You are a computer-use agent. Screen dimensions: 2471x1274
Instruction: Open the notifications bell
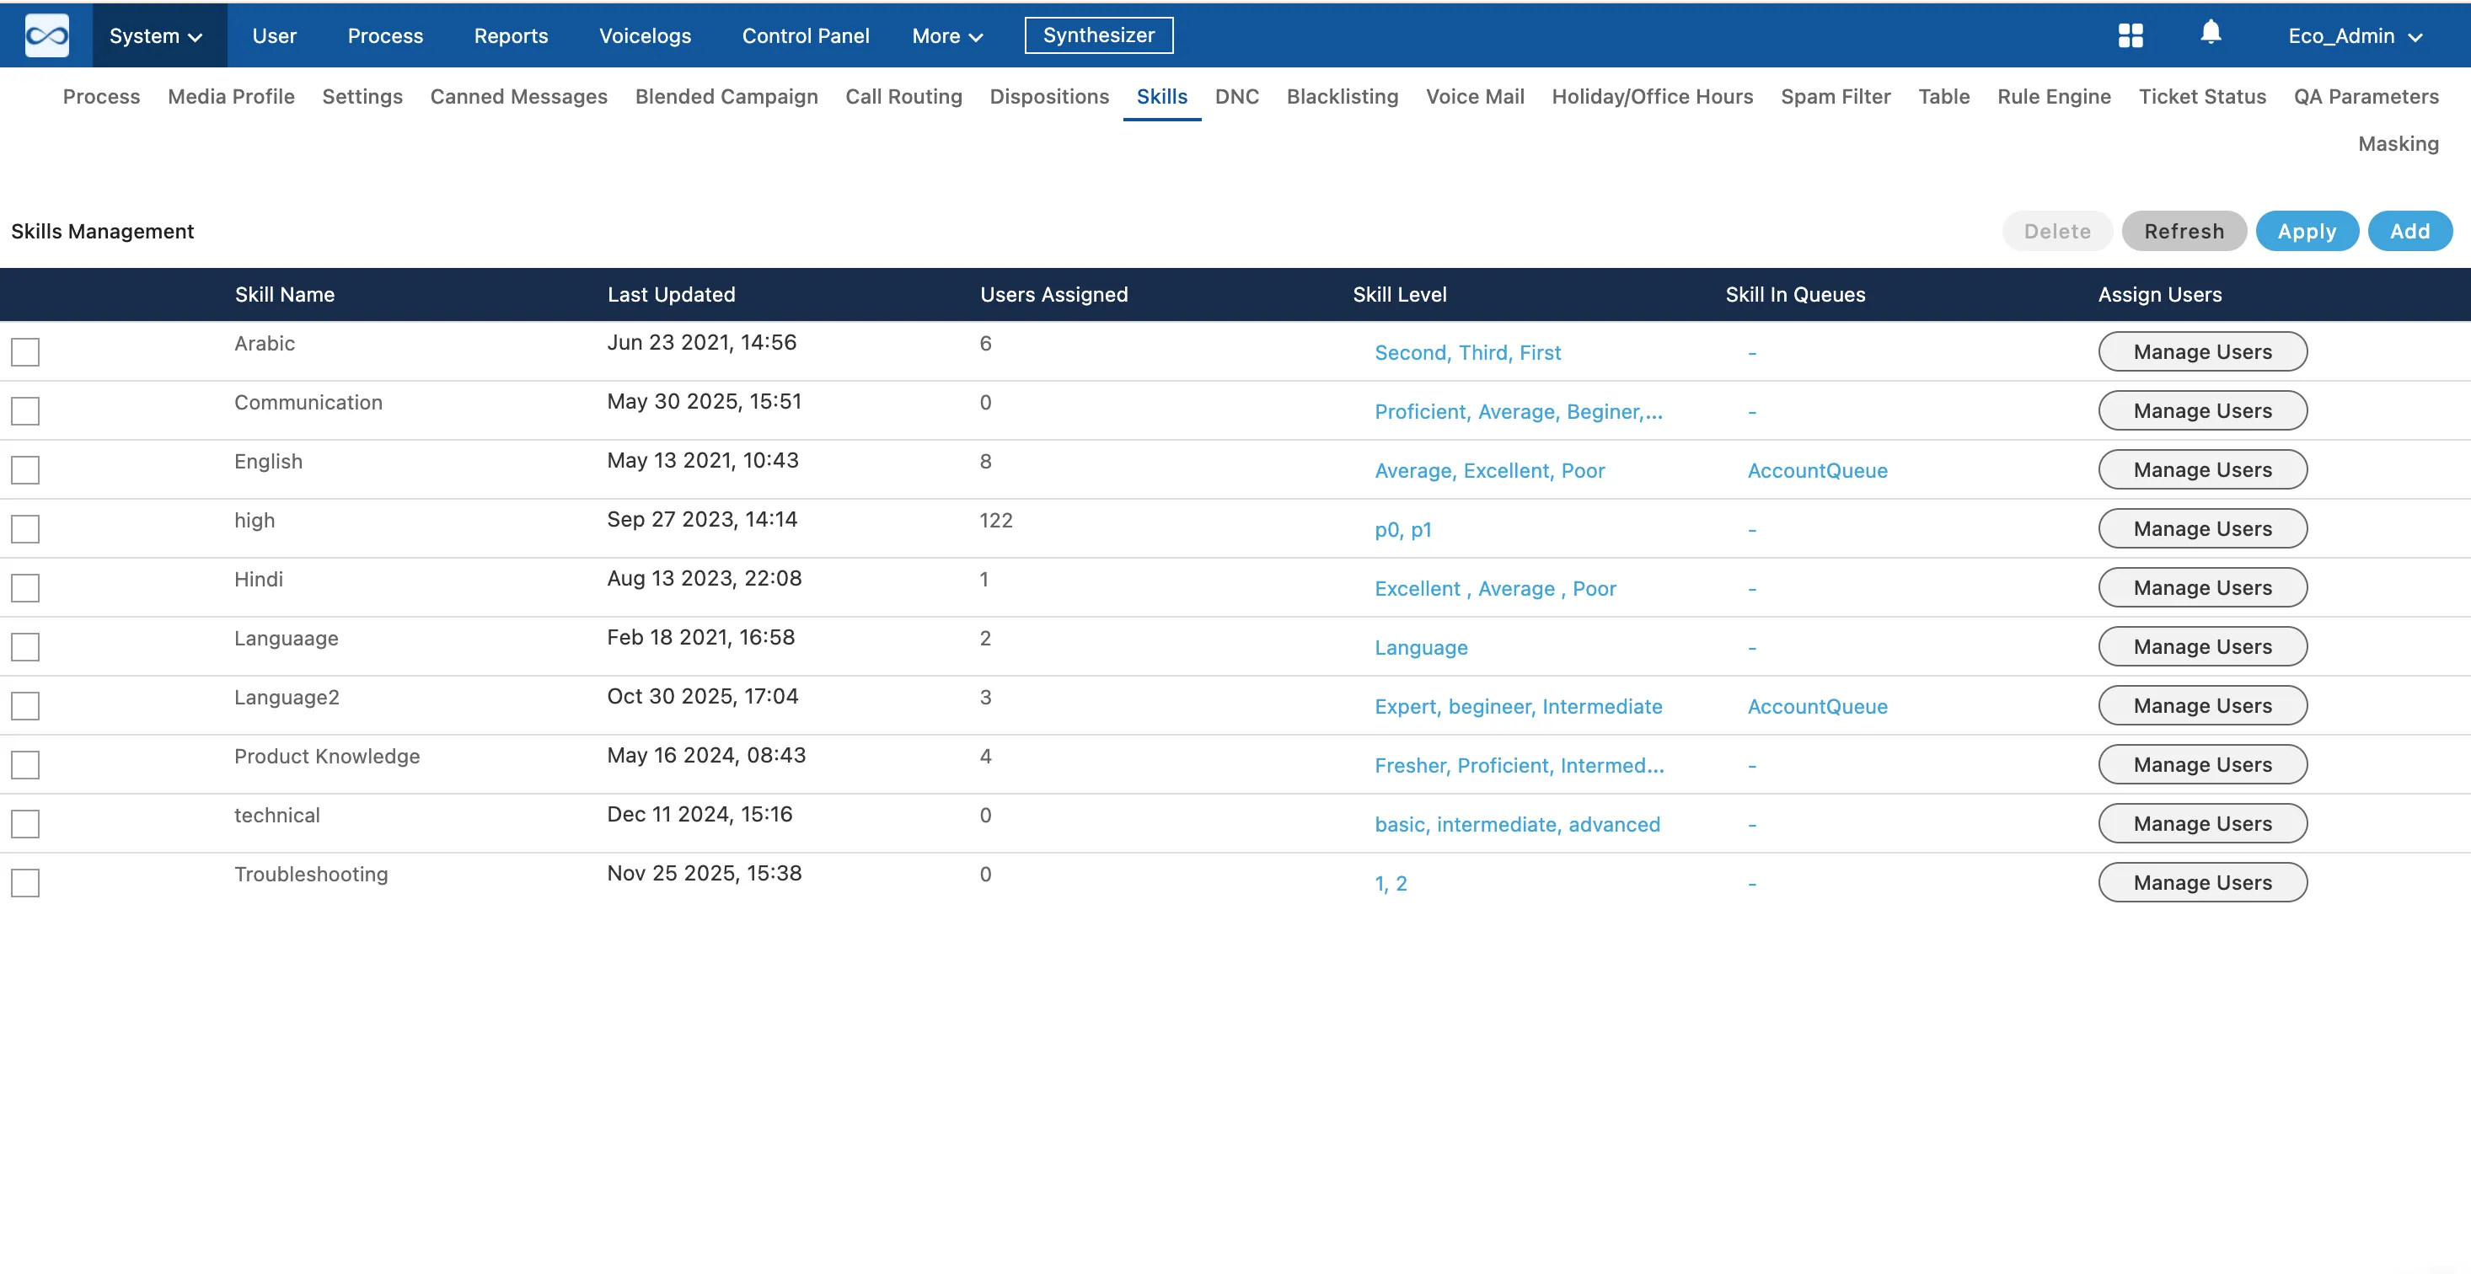tap(2210, 33)
